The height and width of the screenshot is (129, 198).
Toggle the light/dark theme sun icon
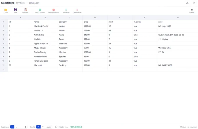(x=194, y=3)
